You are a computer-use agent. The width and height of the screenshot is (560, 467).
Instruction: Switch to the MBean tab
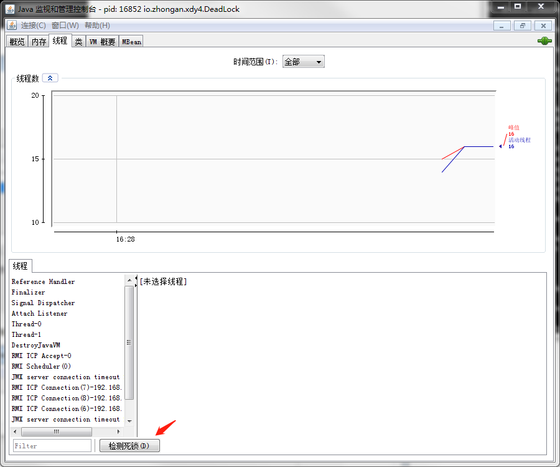131,42
